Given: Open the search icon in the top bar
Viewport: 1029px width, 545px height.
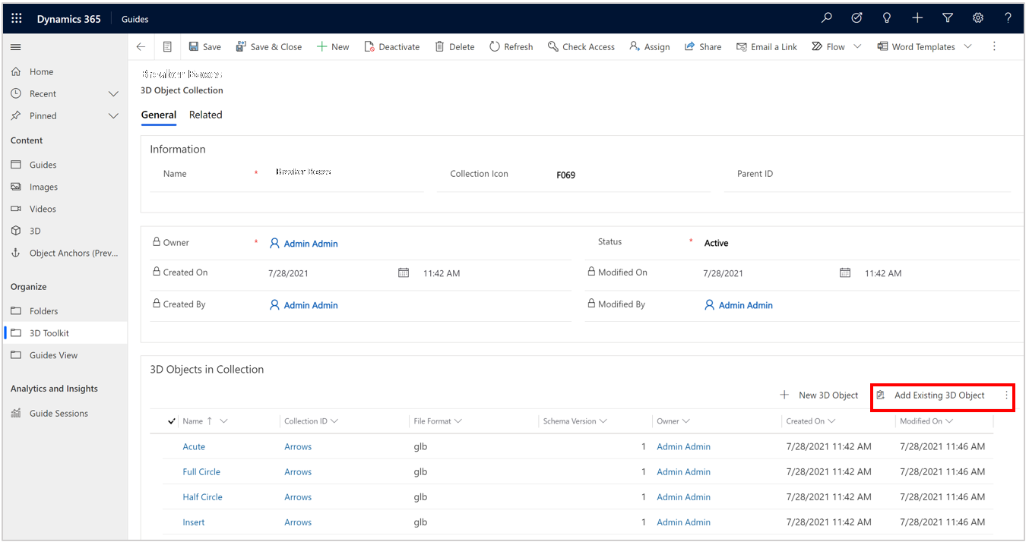Looking at the screenshot, I should click(826, 17).
